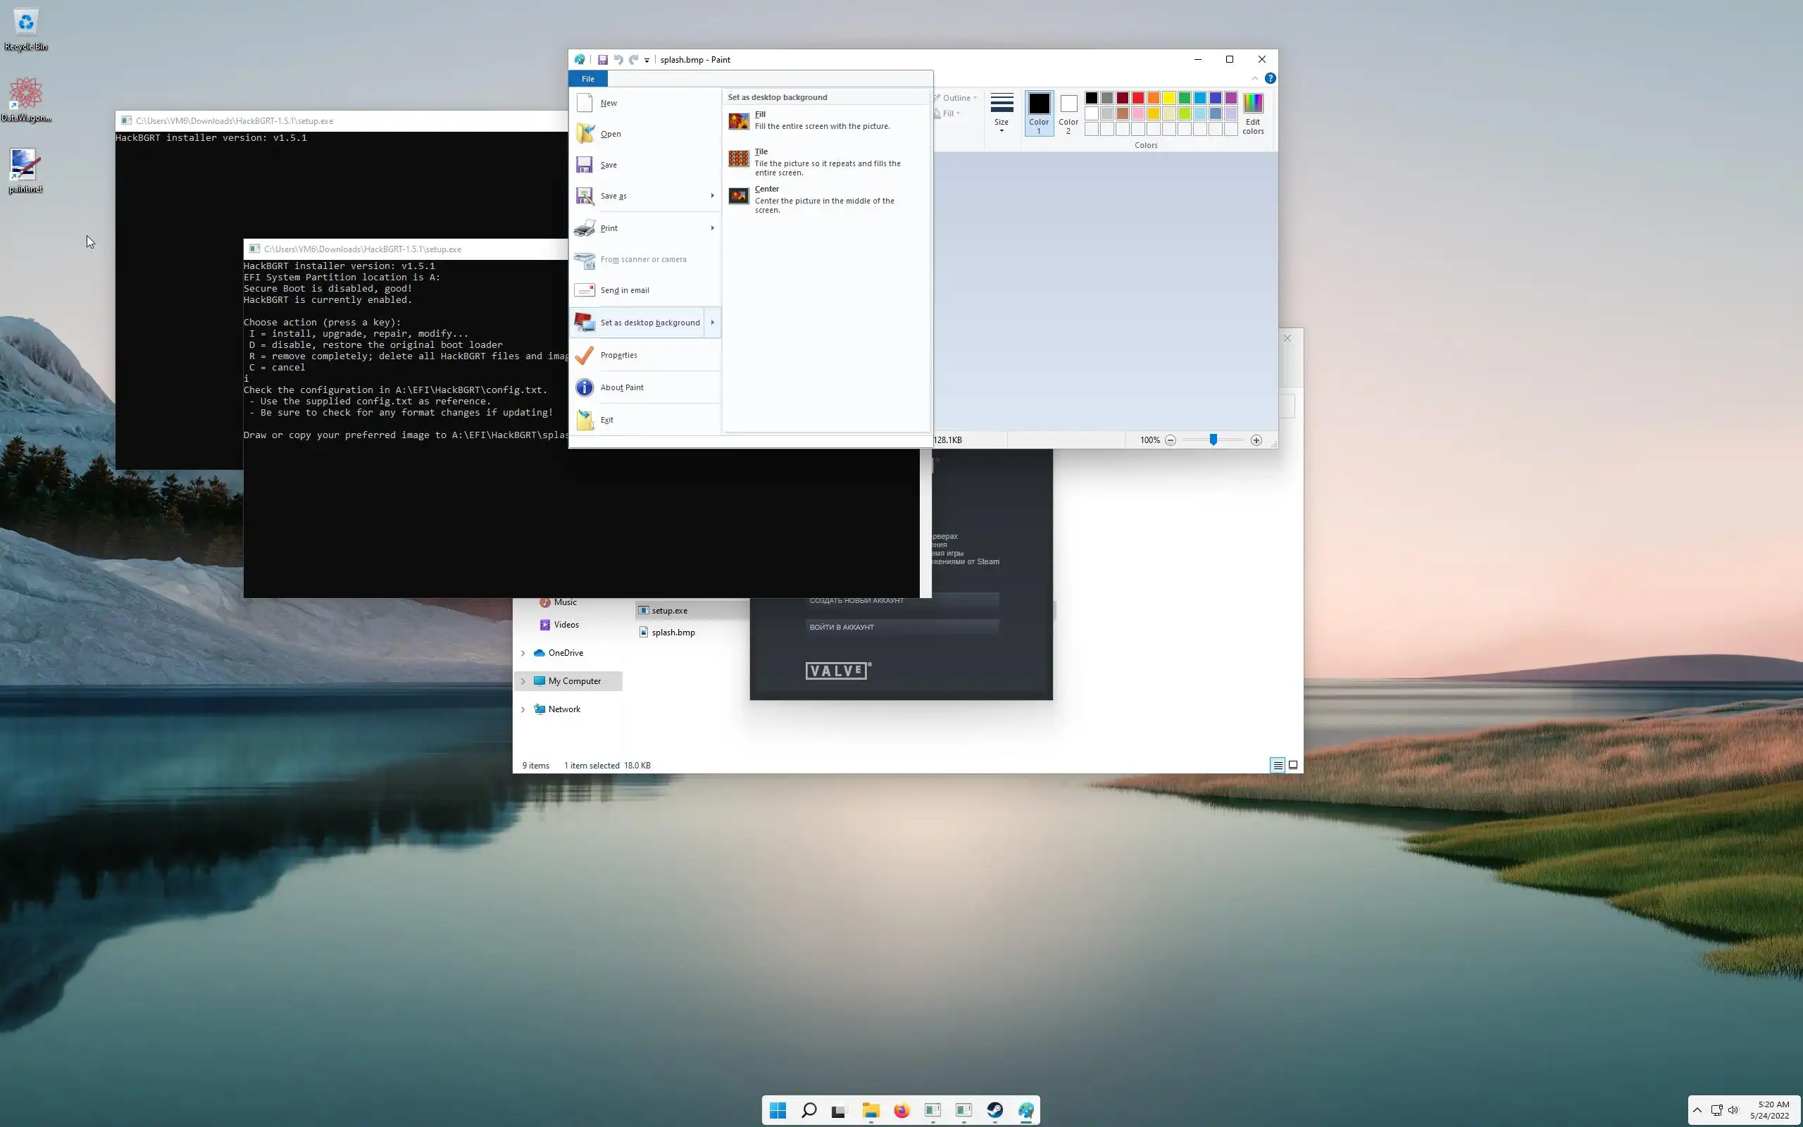1803x1127 pixels.
Task: Click zoom out minus button in Paint
Action: coord(1171,440)
